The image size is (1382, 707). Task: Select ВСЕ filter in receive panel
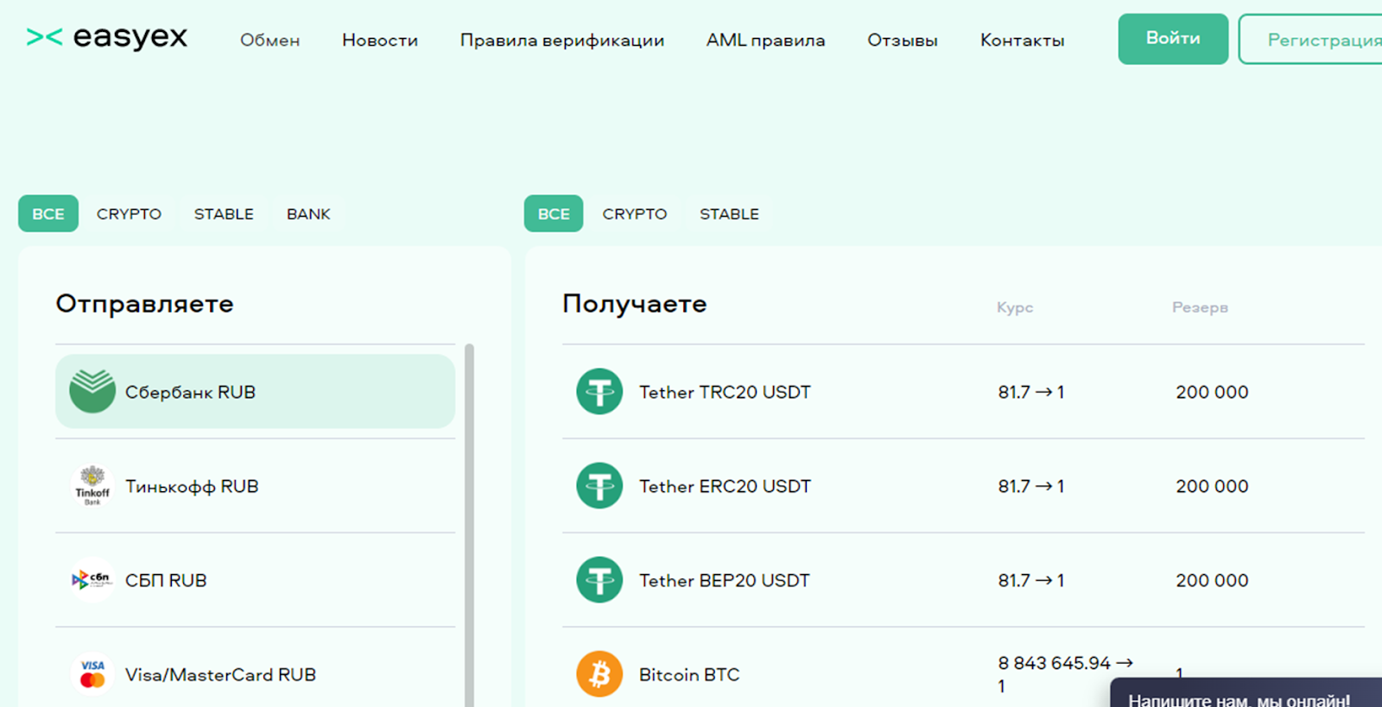click(554, 214)
